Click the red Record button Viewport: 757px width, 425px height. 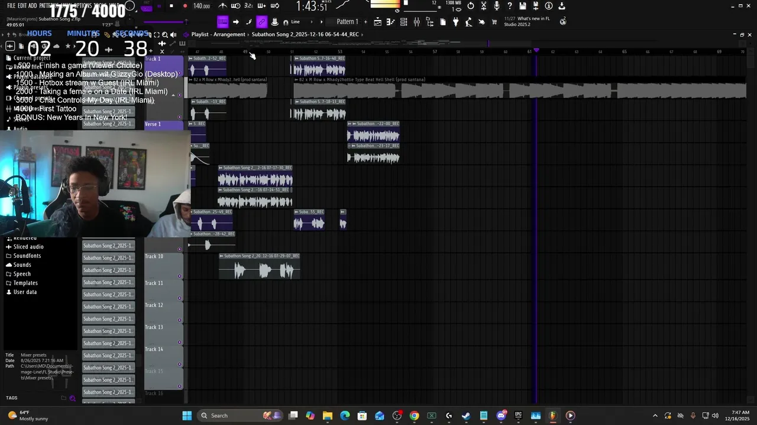pyautogui.click(x=185, y=6)
